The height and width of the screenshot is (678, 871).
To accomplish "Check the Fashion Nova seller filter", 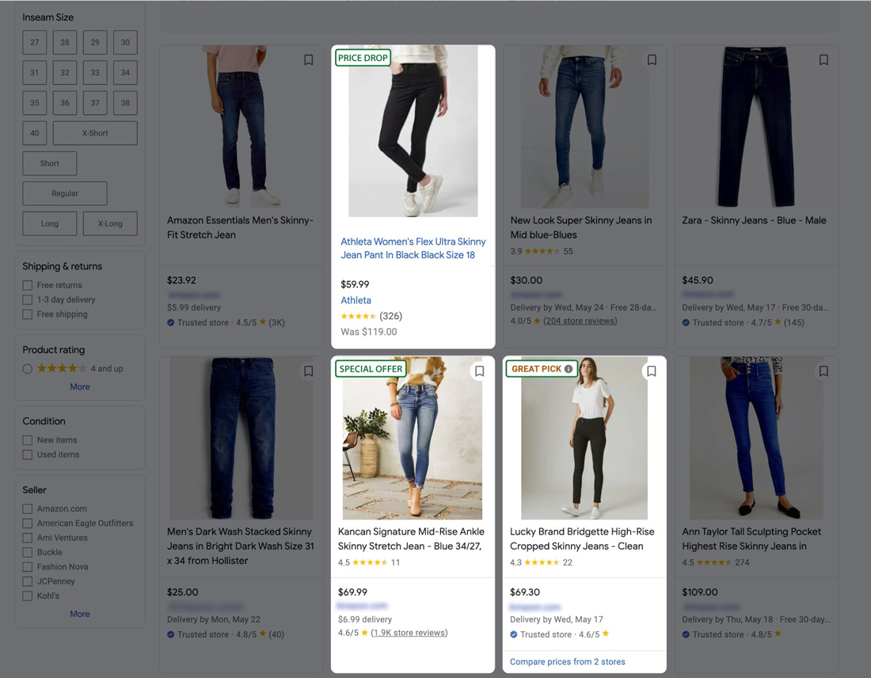I will pos(27,567).
